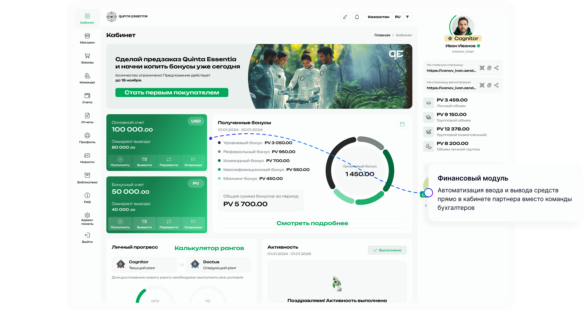587x315 pixels.
Task: Select Уровневый бонус legend entry
Action: click(x=255, y=143)
